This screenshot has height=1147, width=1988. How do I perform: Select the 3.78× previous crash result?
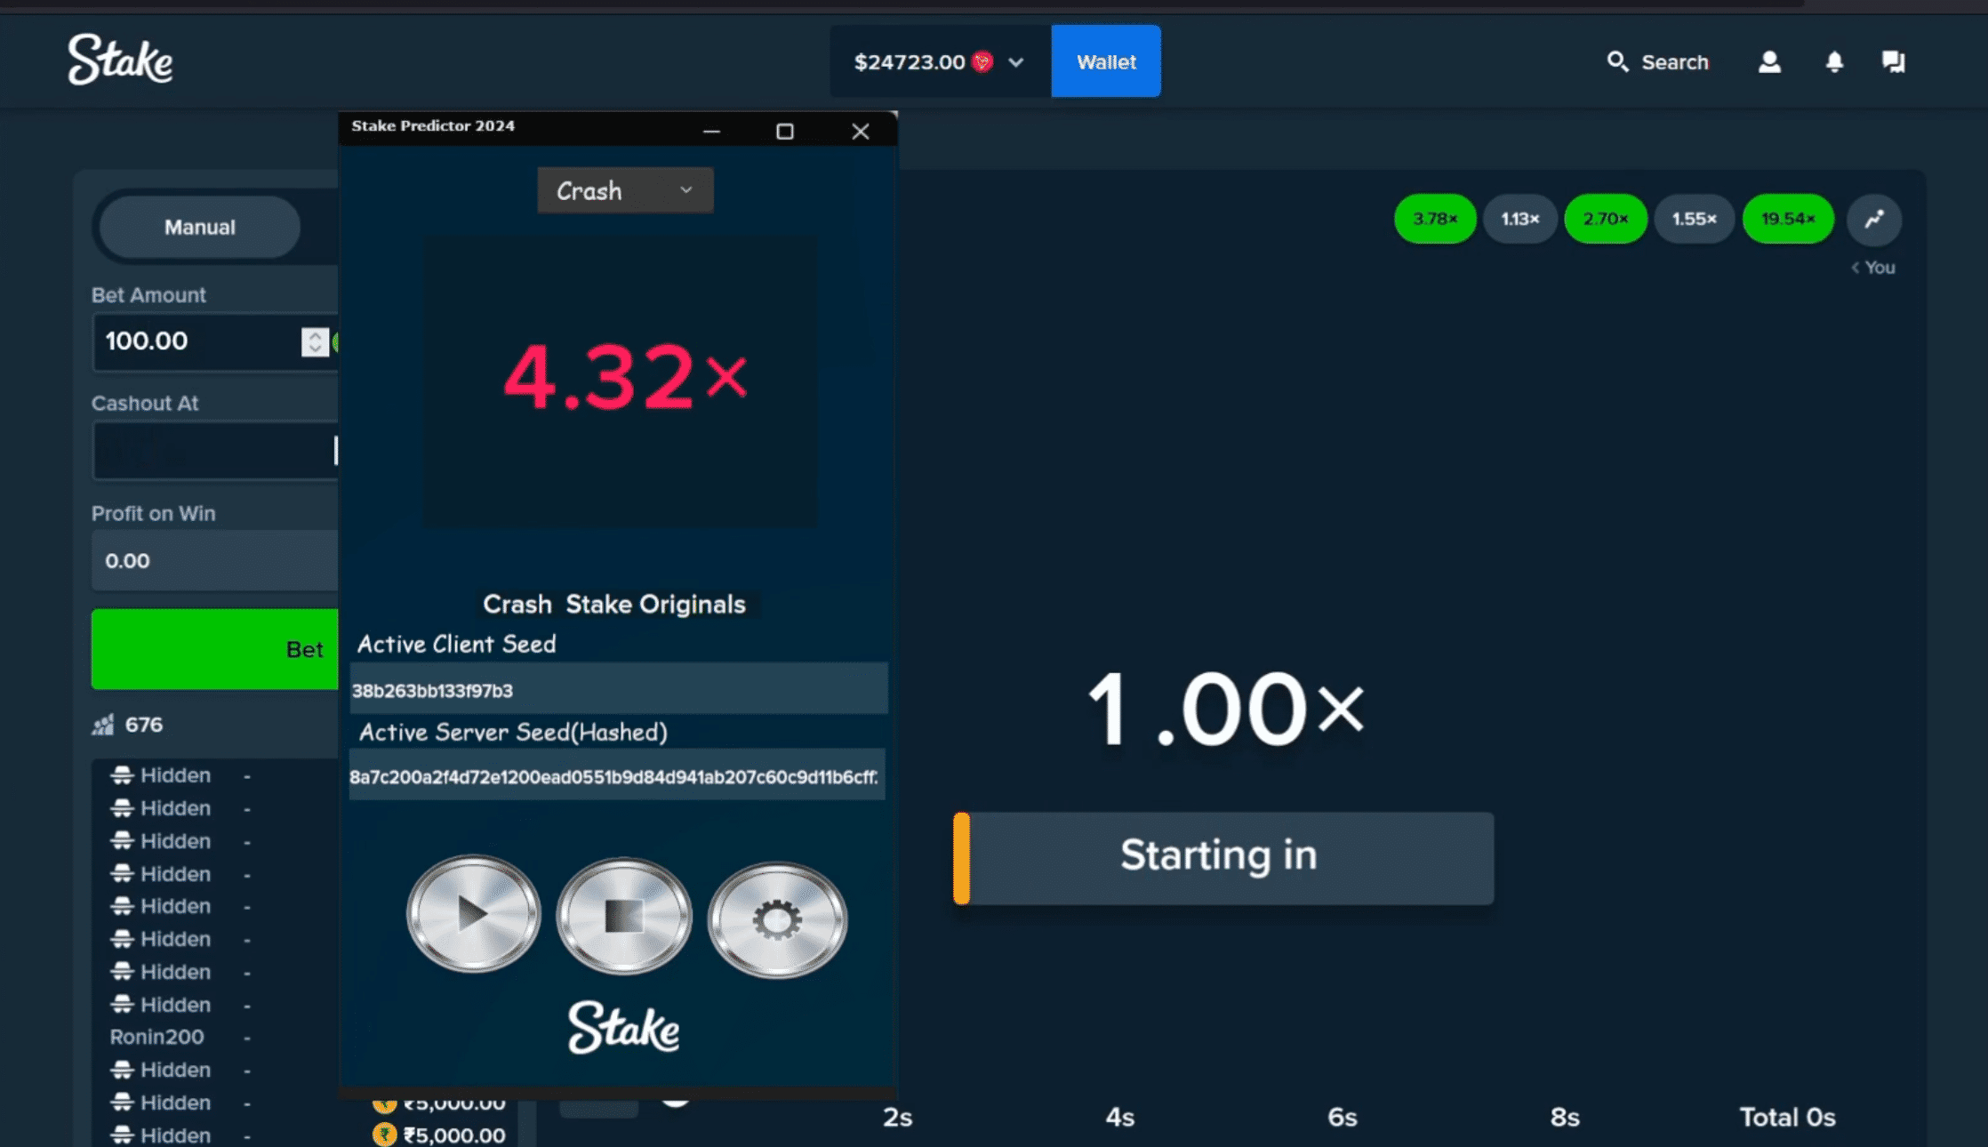[x=1435, y=219]
